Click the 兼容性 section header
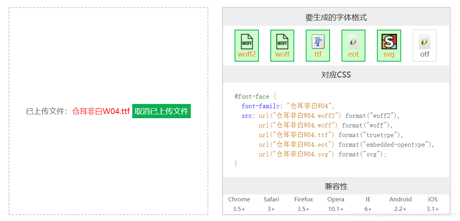Viewport: 460px width, 221px height. (x=336, y=186)
